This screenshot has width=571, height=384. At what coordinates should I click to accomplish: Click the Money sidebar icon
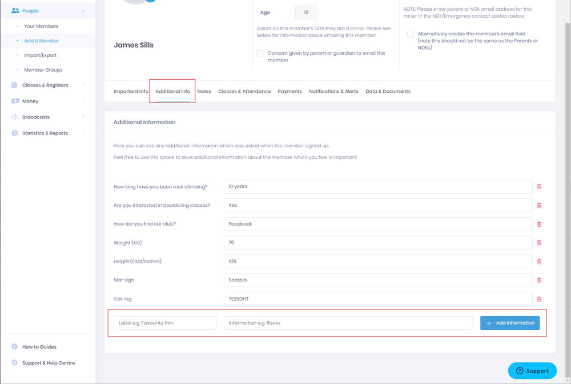pyautogui.click(x=14, y=101)
